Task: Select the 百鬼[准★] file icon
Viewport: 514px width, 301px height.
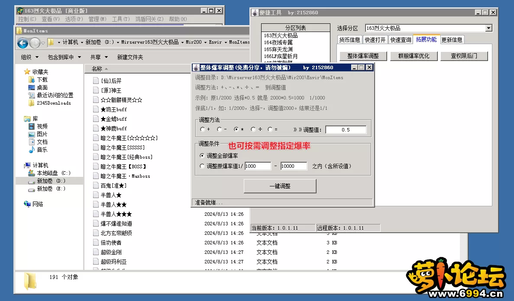Action: 96,186
